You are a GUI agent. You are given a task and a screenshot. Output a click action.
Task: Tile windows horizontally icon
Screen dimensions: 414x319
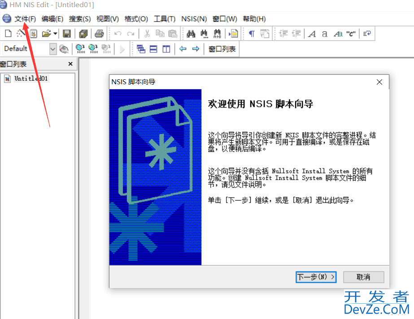[153, 49]
